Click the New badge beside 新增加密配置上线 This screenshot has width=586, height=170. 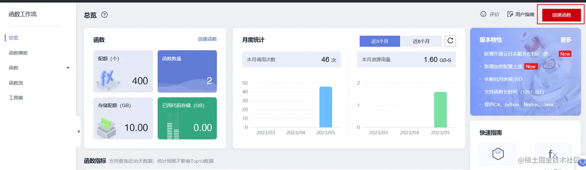[531, 67]
